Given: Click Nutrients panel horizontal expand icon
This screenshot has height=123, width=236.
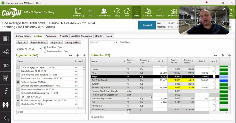Looking at the screenshot, I should pos(229,55).
